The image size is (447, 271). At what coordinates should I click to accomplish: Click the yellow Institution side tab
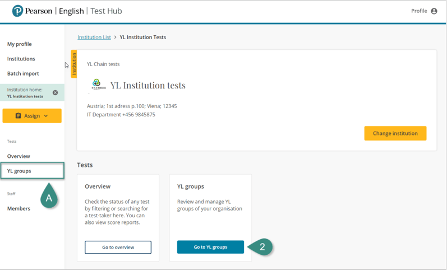(x=74, y=64)
